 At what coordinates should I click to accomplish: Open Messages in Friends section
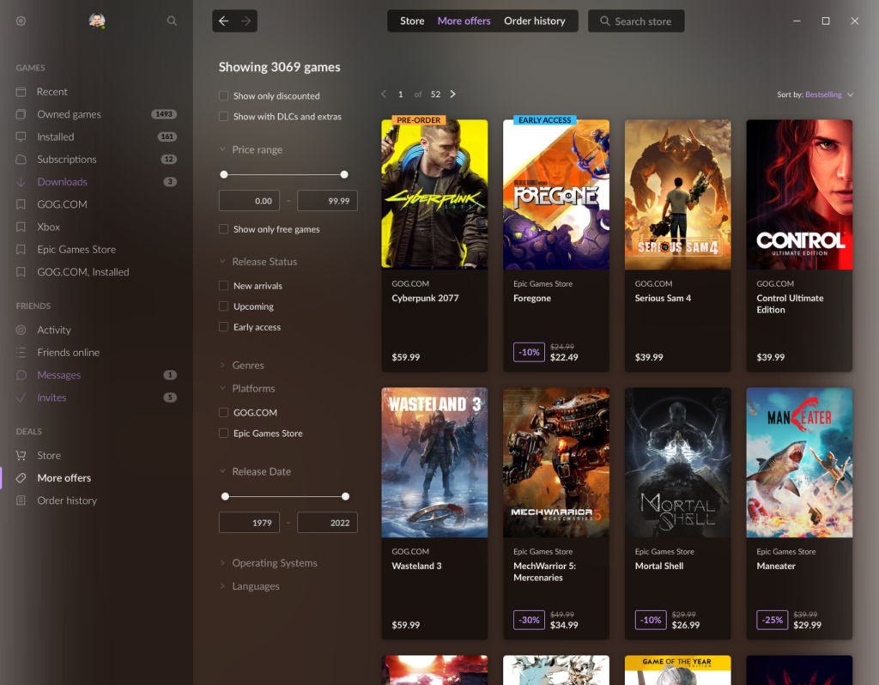click(58, 375)
